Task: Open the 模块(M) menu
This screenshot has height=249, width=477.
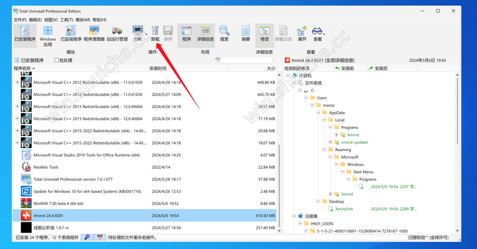Action: (x=83, y=20)
